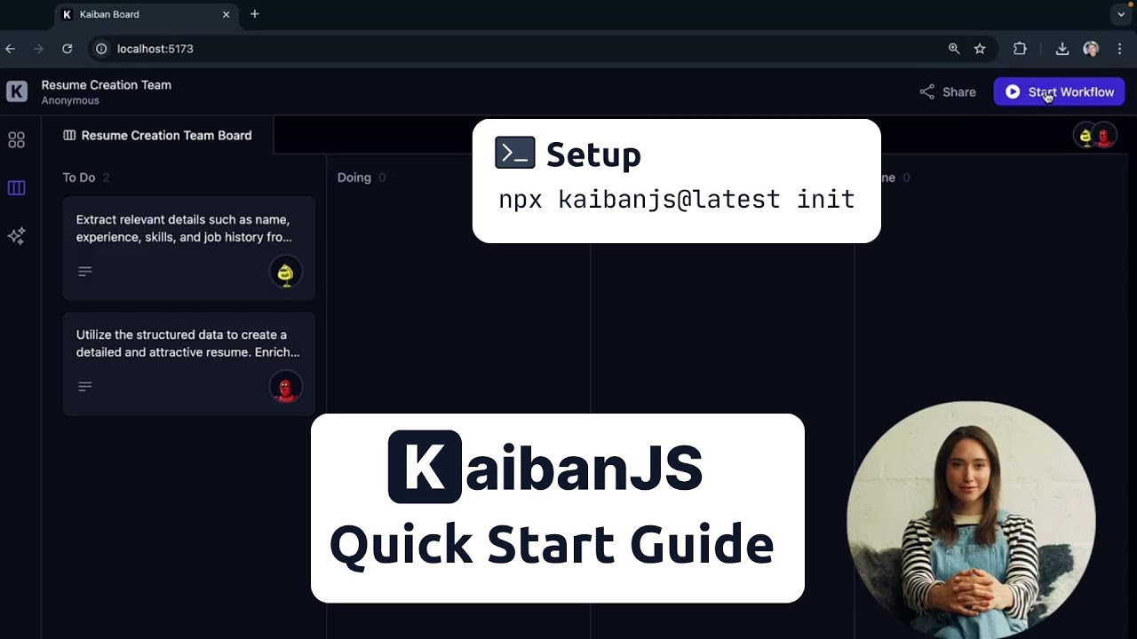Close the Kaiban Board browser tab

pyautogui.click(x=226, y=15)
